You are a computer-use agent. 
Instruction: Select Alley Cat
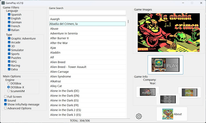pos(88,86)
